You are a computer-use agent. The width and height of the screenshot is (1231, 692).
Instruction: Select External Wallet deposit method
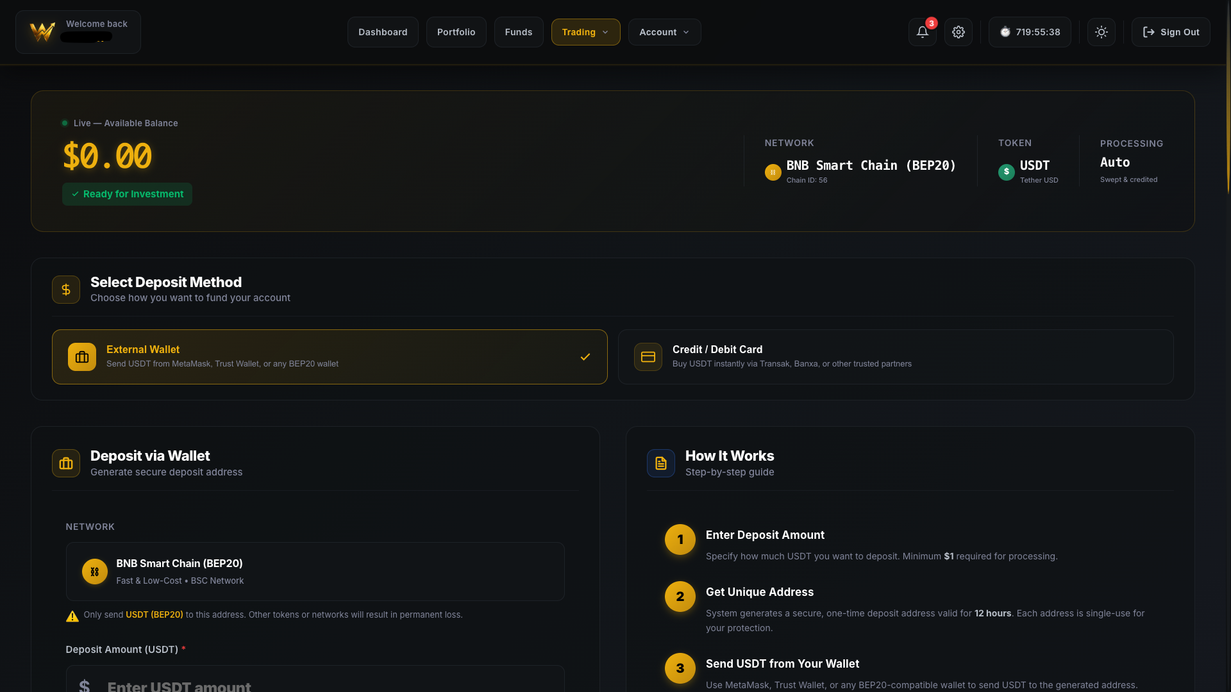(x=330, y=357)
